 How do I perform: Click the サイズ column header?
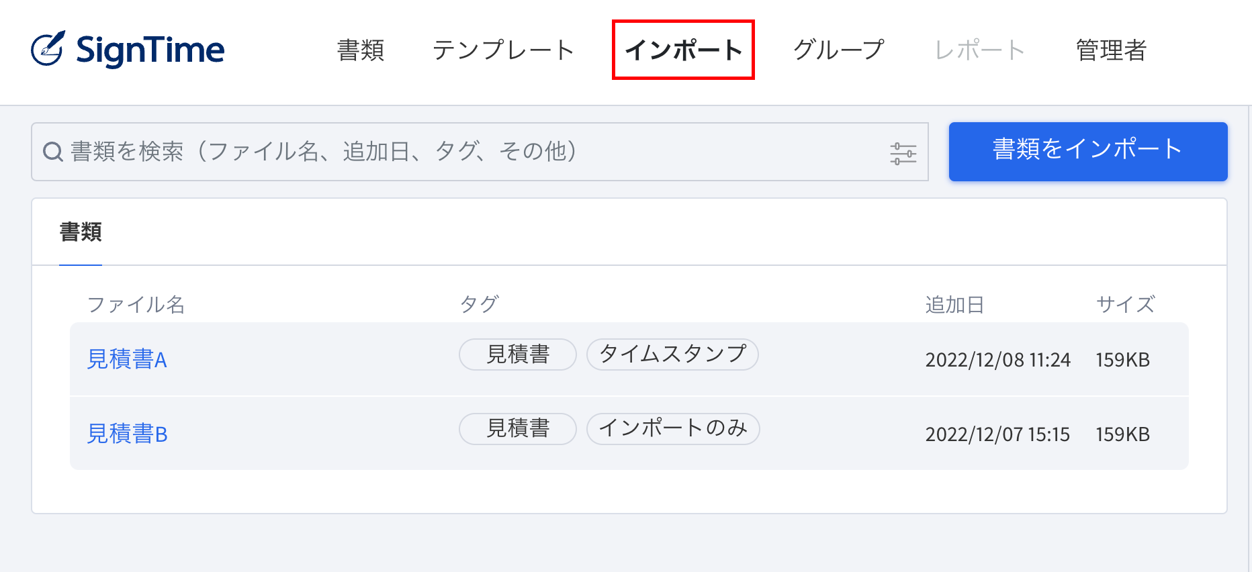coord(1125,305)
